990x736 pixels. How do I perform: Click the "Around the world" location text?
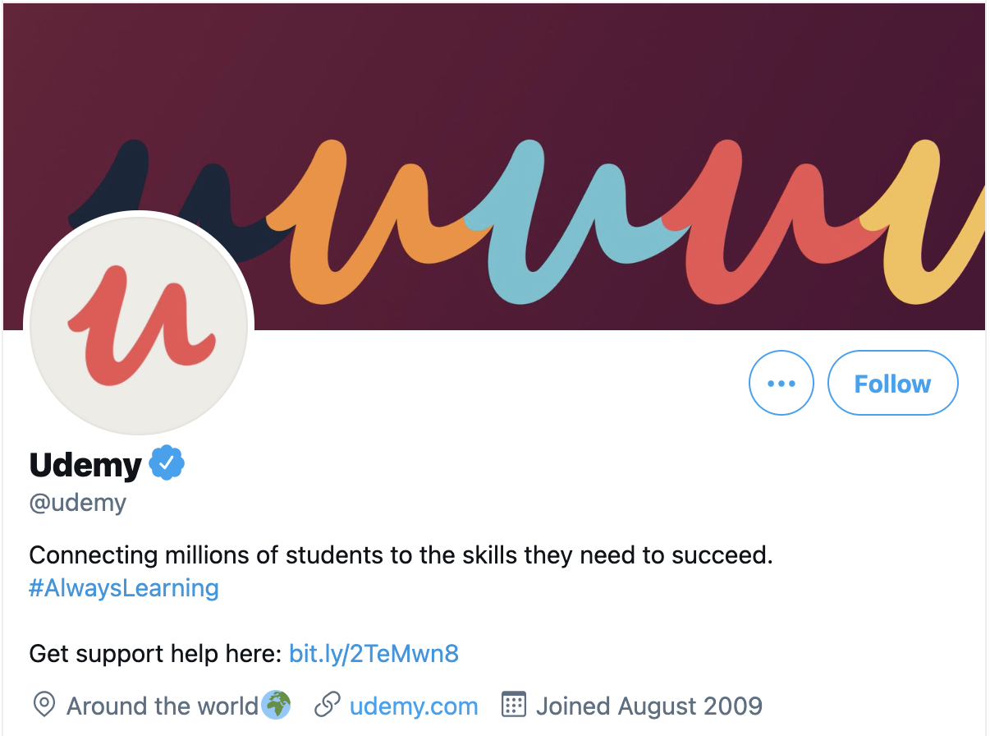[163, 706]
